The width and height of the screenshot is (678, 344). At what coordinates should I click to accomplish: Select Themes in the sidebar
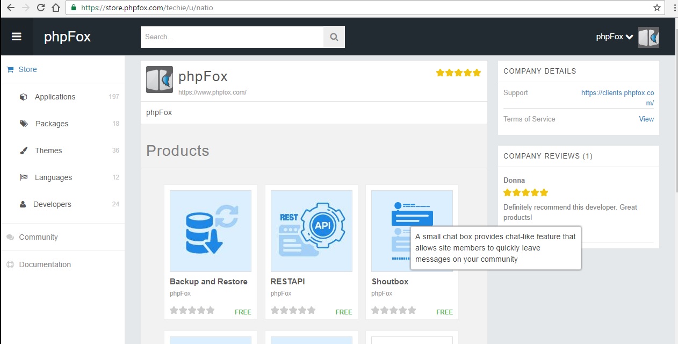48,150
